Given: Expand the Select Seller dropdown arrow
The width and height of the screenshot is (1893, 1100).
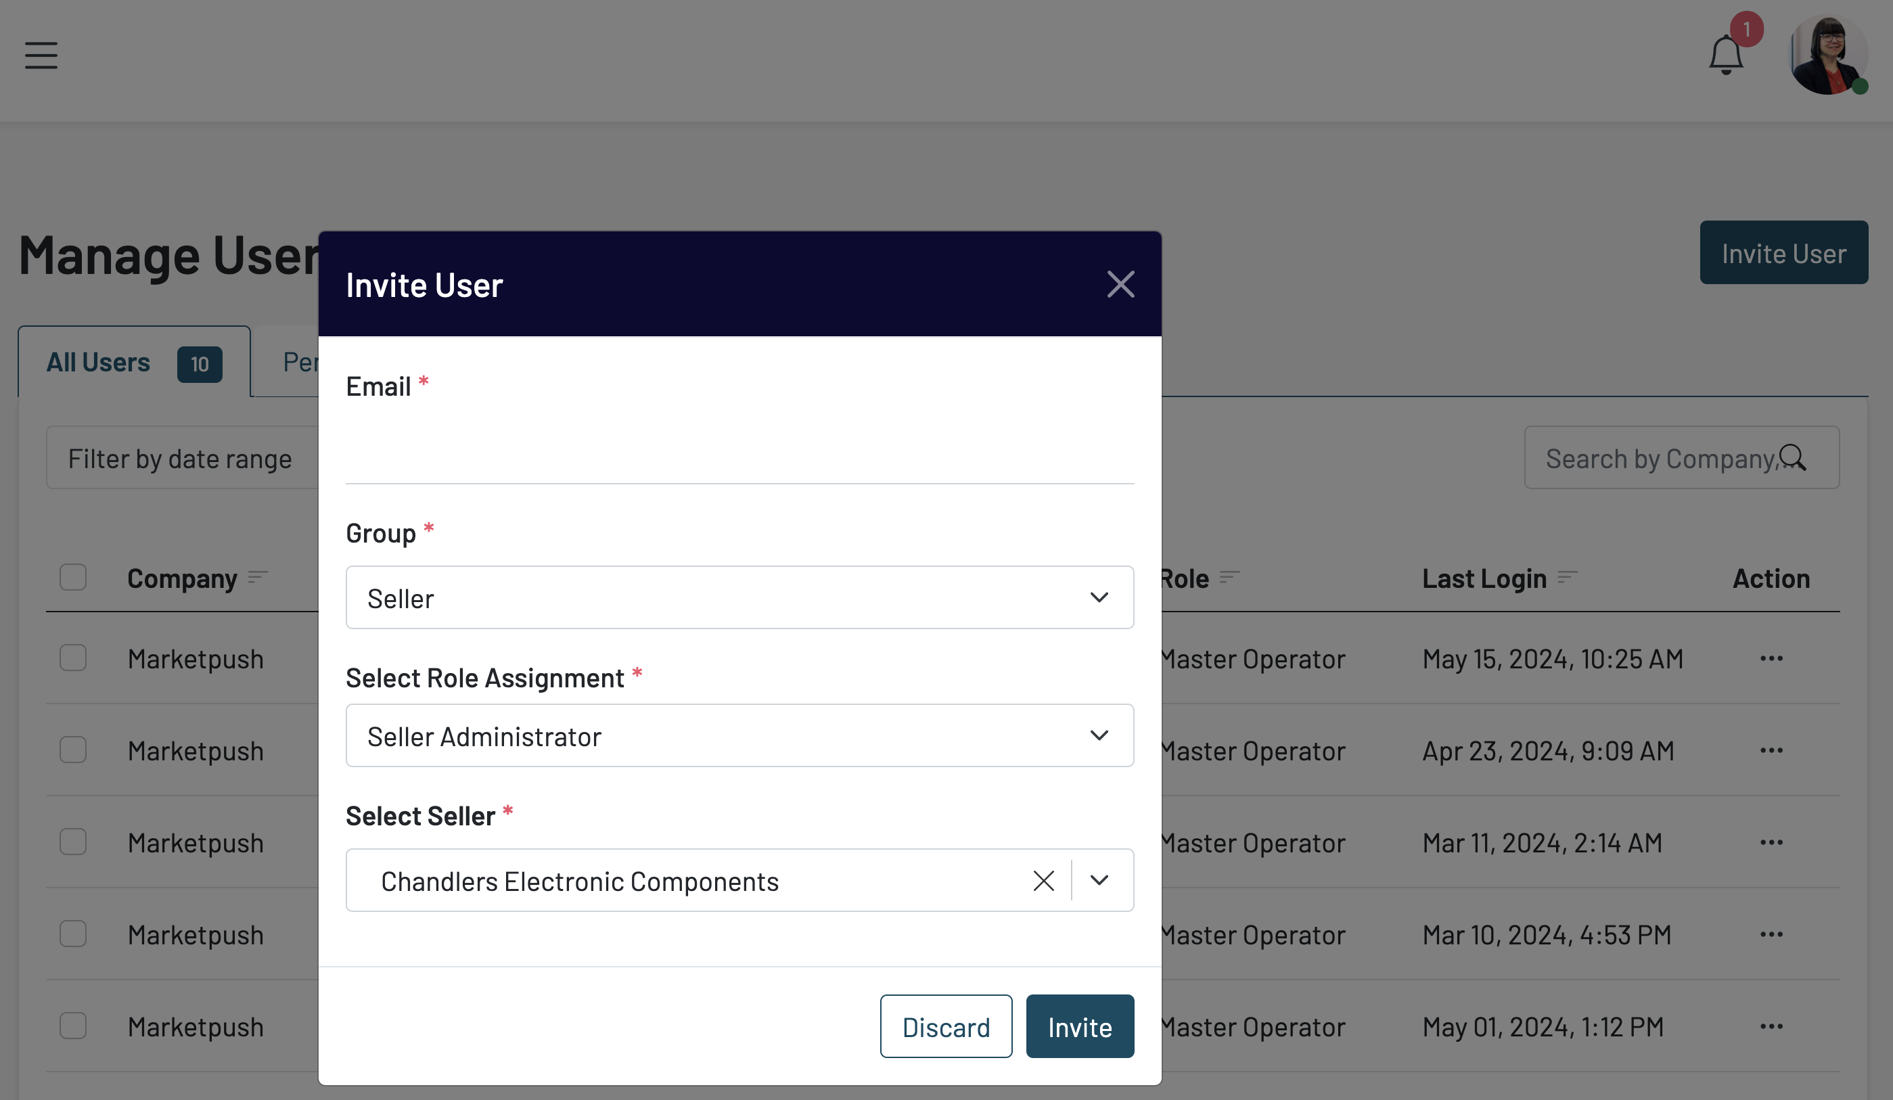Looking at the screenshot, I should (x=1099, y=881).
